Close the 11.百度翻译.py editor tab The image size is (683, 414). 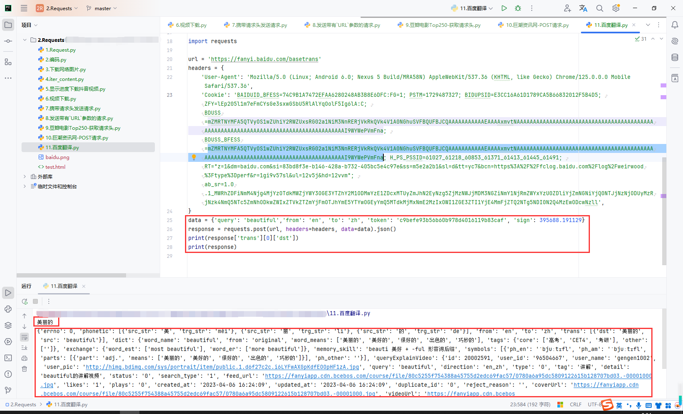[x=634, y=25]
